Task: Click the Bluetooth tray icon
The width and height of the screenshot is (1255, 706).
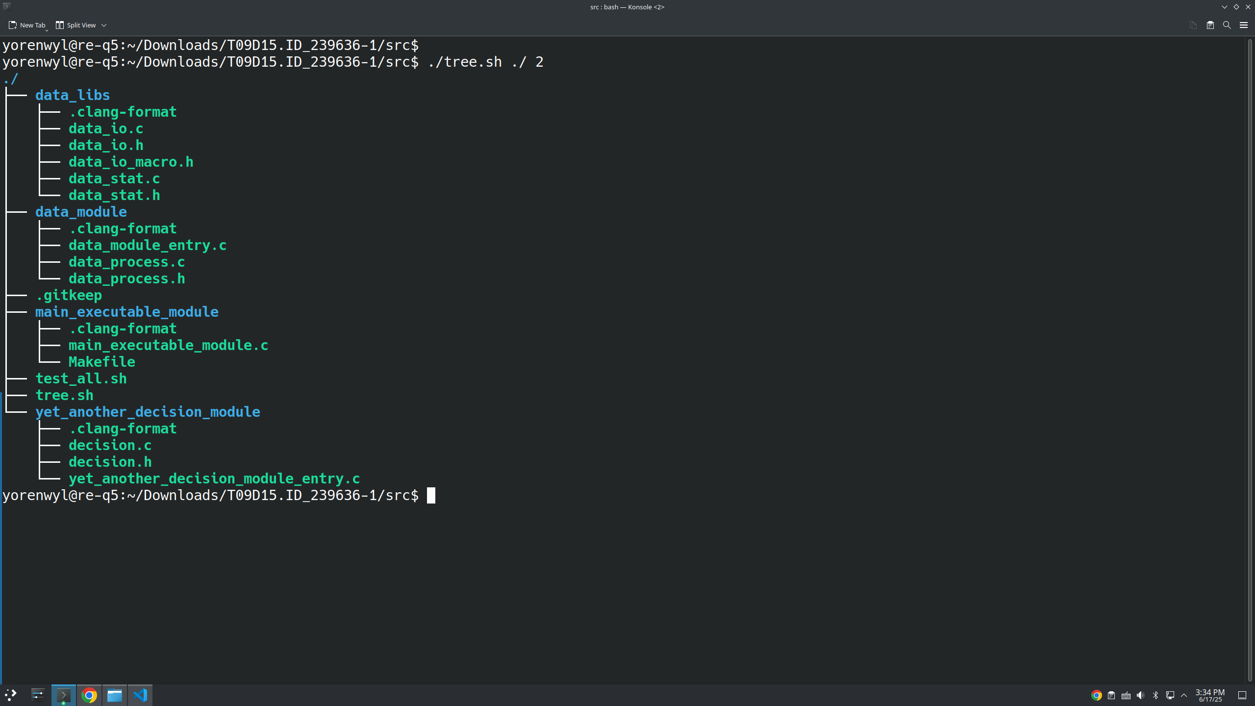Action: [1155, 695]
